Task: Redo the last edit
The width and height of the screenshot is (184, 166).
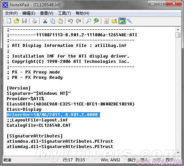Action: coord(78,21)
